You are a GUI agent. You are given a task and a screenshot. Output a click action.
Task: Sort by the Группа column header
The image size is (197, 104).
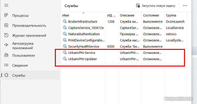[x=171, y=15]
